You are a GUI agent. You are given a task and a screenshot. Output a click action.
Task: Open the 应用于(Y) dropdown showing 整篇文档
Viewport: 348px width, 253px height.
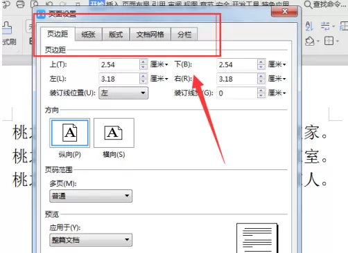pos(91,240)
